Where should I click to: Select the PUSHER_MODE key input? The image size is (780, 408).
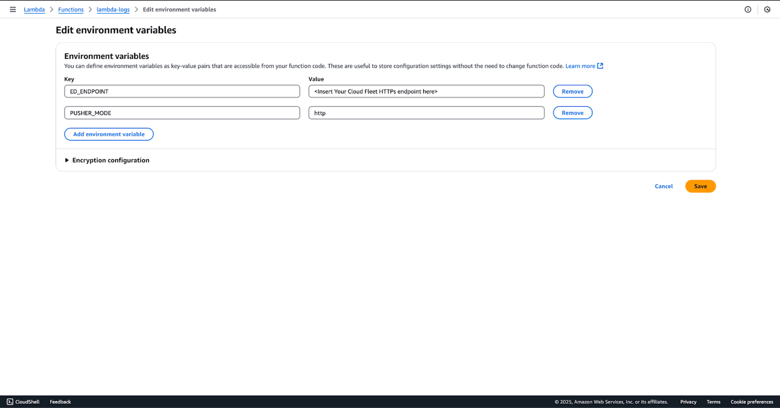tap(182, 113)
